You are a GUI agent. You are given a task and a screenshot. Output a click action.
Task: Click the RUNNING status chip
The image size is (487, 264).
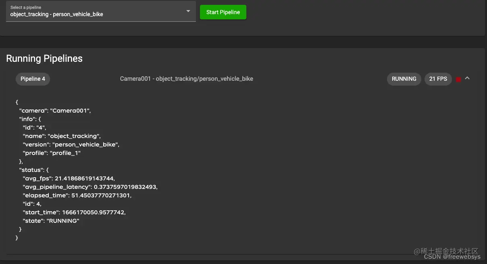click(404, 79)
